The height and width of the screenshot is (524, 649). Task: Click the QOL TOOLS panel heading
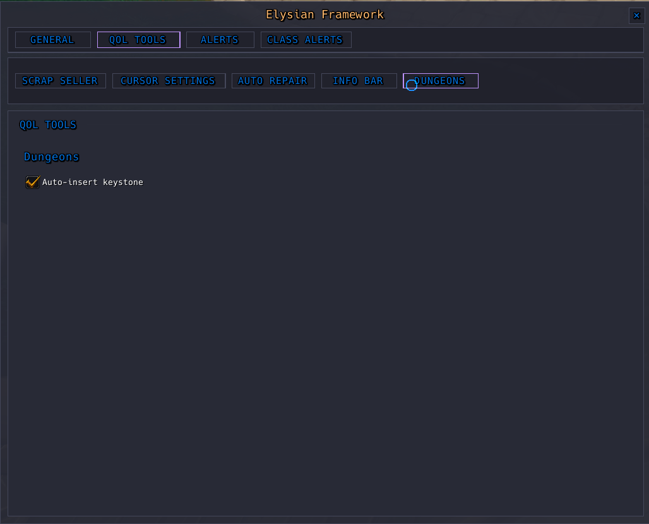click(x=48, y=124)
